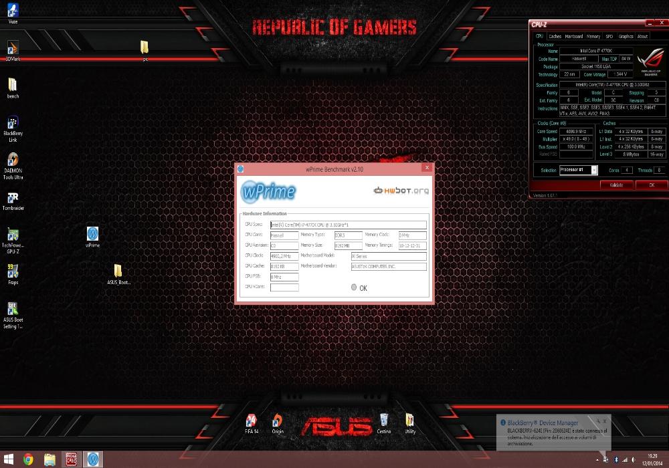Close the wPrime Benchmark window

[x=427, y=168]
